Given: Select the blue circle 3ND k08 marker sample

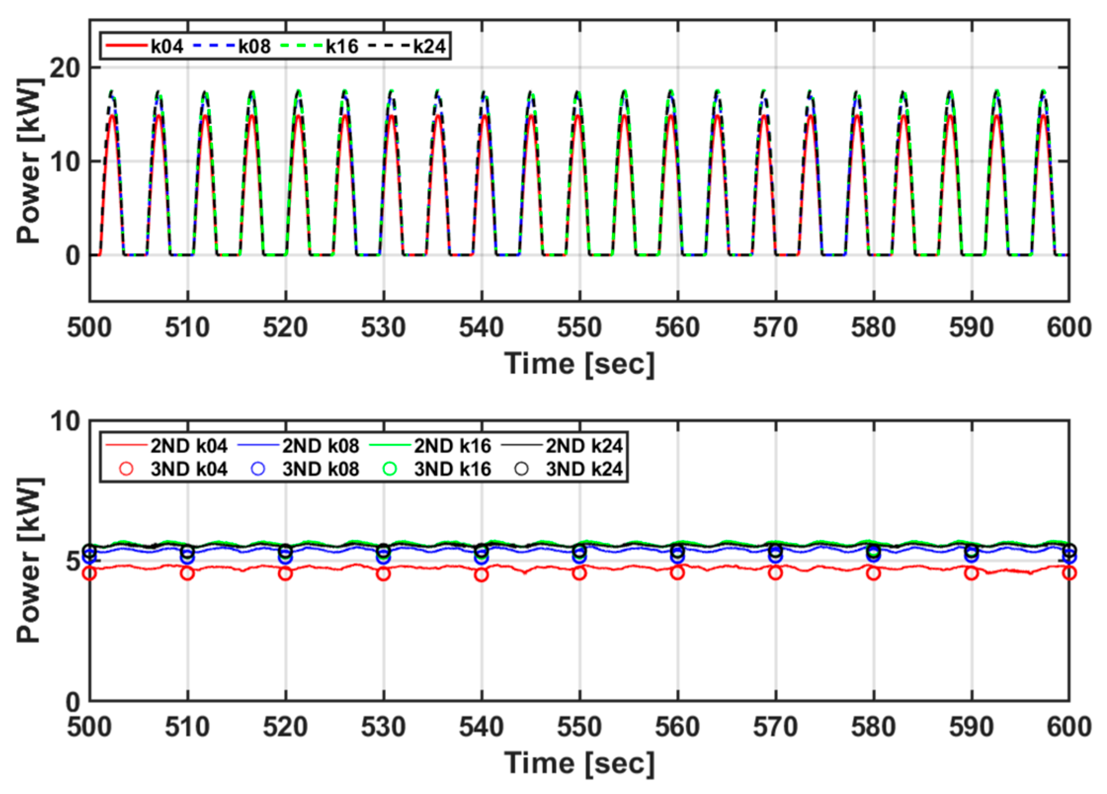Looking at the screenshot, I should point(258,468).
